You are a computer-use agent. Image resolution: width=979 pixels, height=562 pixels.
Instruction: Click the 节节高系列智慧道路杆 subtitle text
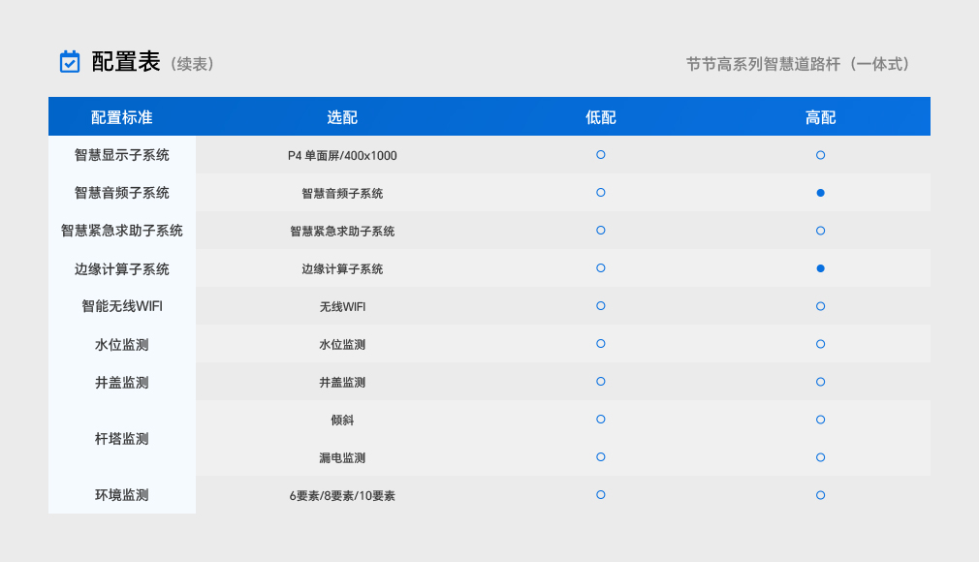pos(798,64)
